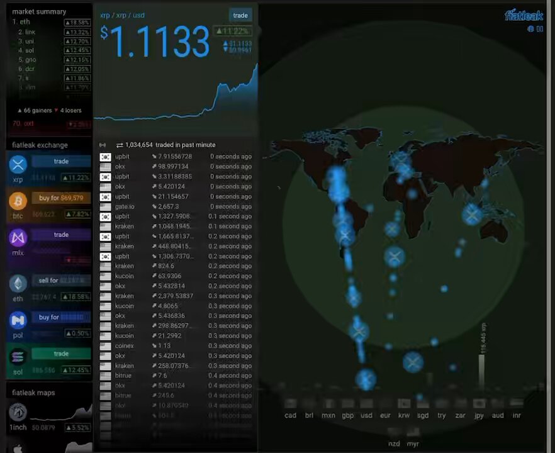Click the buy for button on POL

(61, 318)
